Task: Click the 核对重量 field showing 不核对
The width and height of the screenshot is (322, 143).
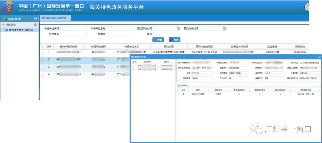Action: pyautogui.click(x=202, y=78)
